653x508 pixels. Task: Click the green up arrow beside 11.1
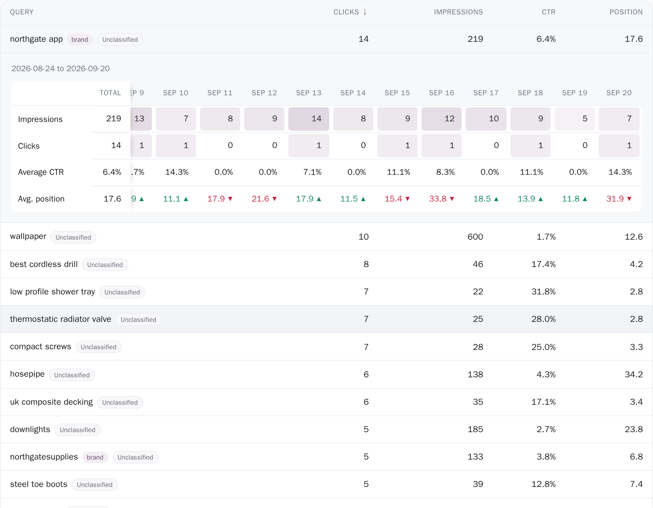pyautogui.click(x=186, y=199)
